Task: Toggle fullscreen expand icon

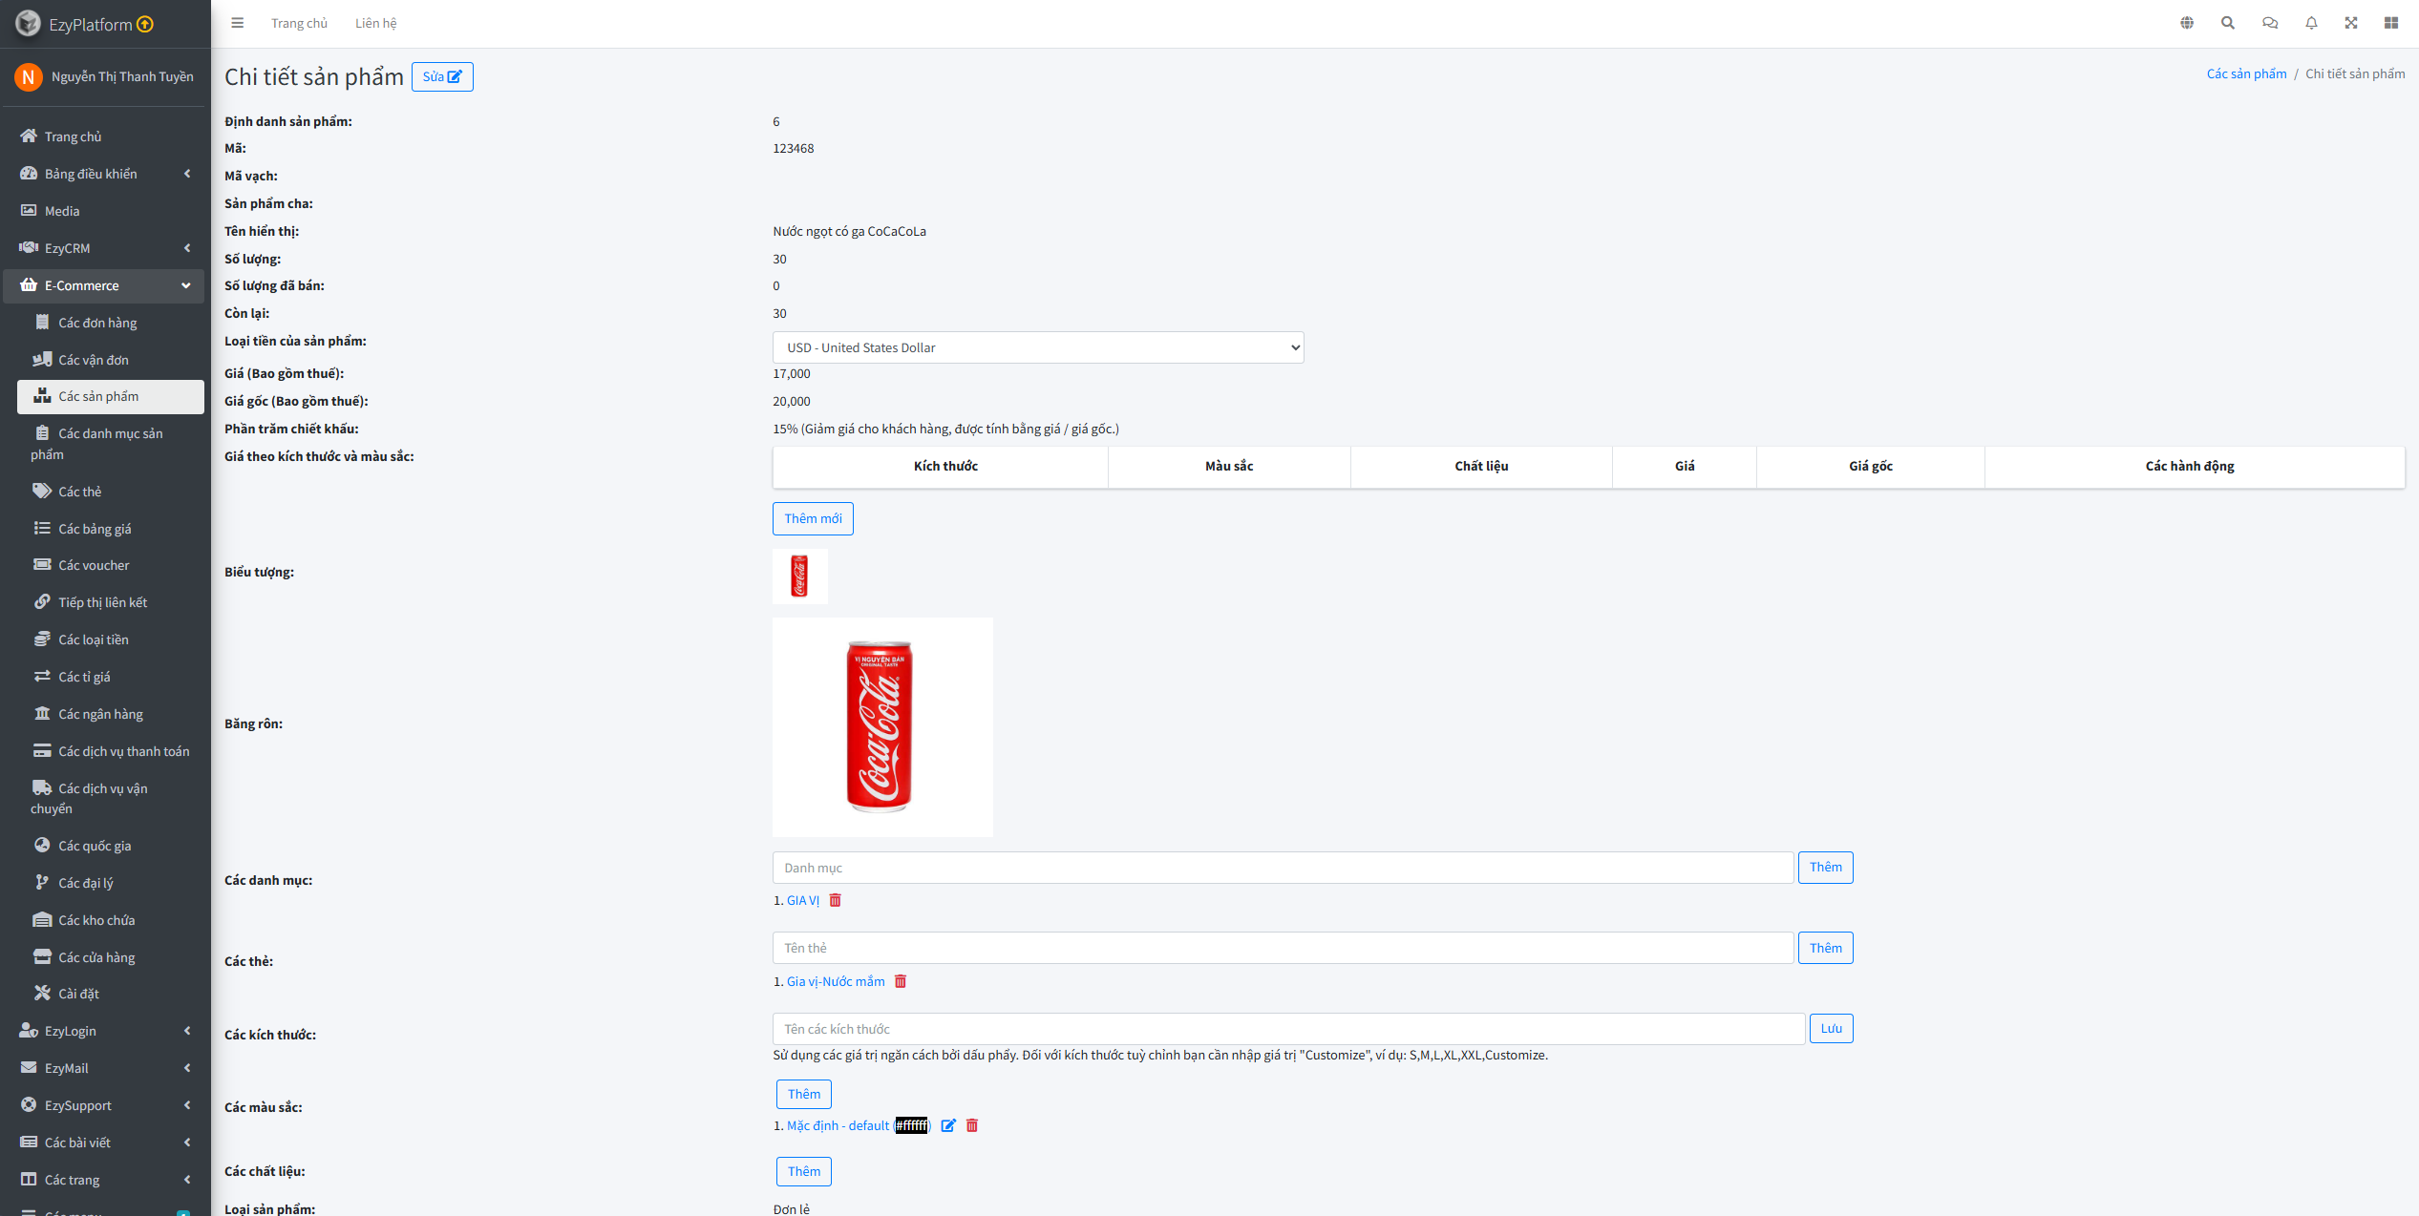Action: (x=2351, y=23)
